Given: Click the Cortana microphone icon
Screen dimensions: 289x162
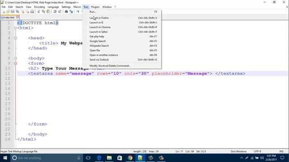Looking at the screenshot, I should pos(79,158).
